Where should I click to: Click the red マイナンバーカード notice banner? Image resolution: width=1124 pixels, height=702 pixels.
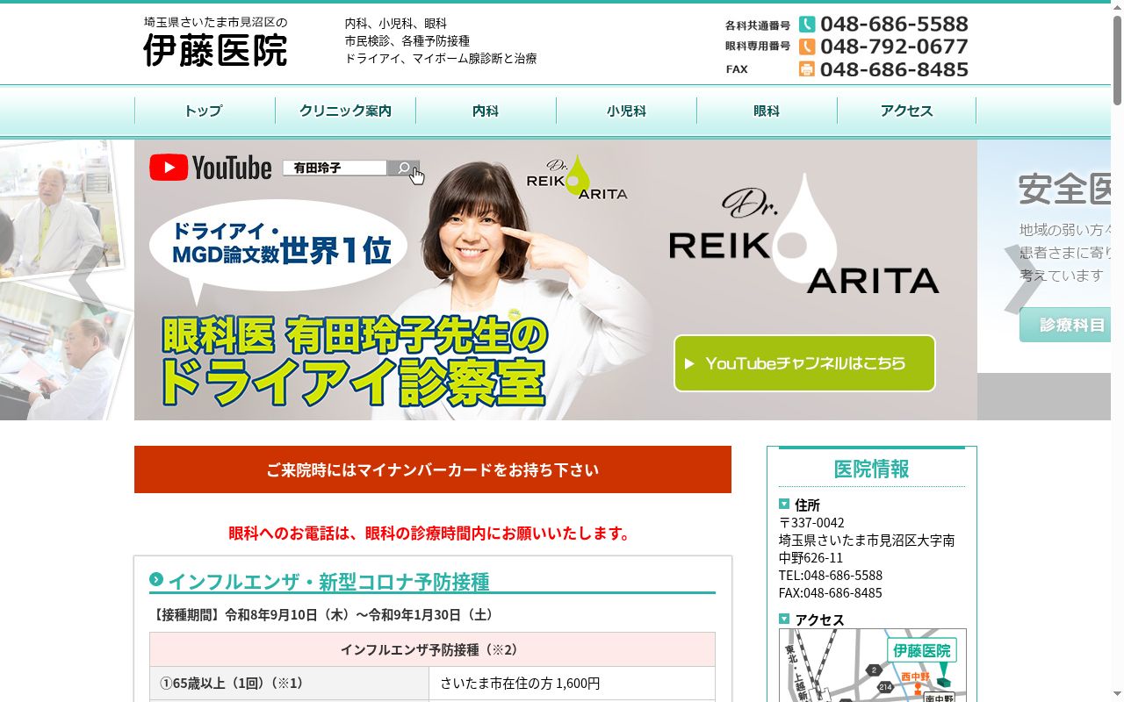(433, 469)
